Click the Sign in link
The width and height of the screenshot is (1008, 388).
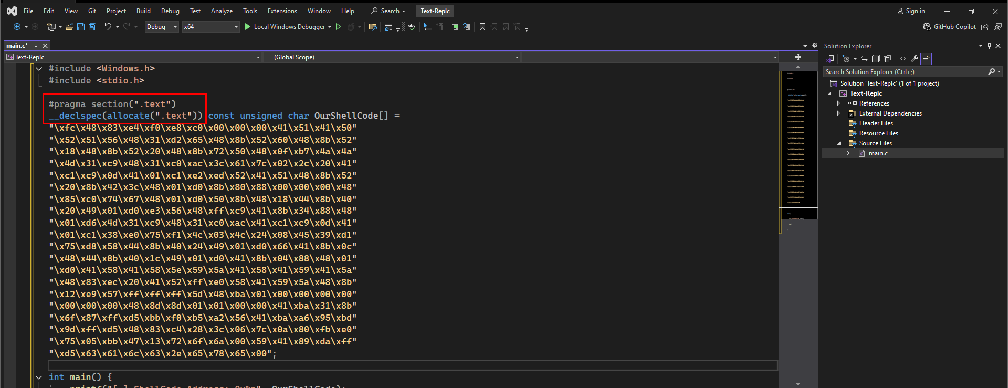[911, 11]
